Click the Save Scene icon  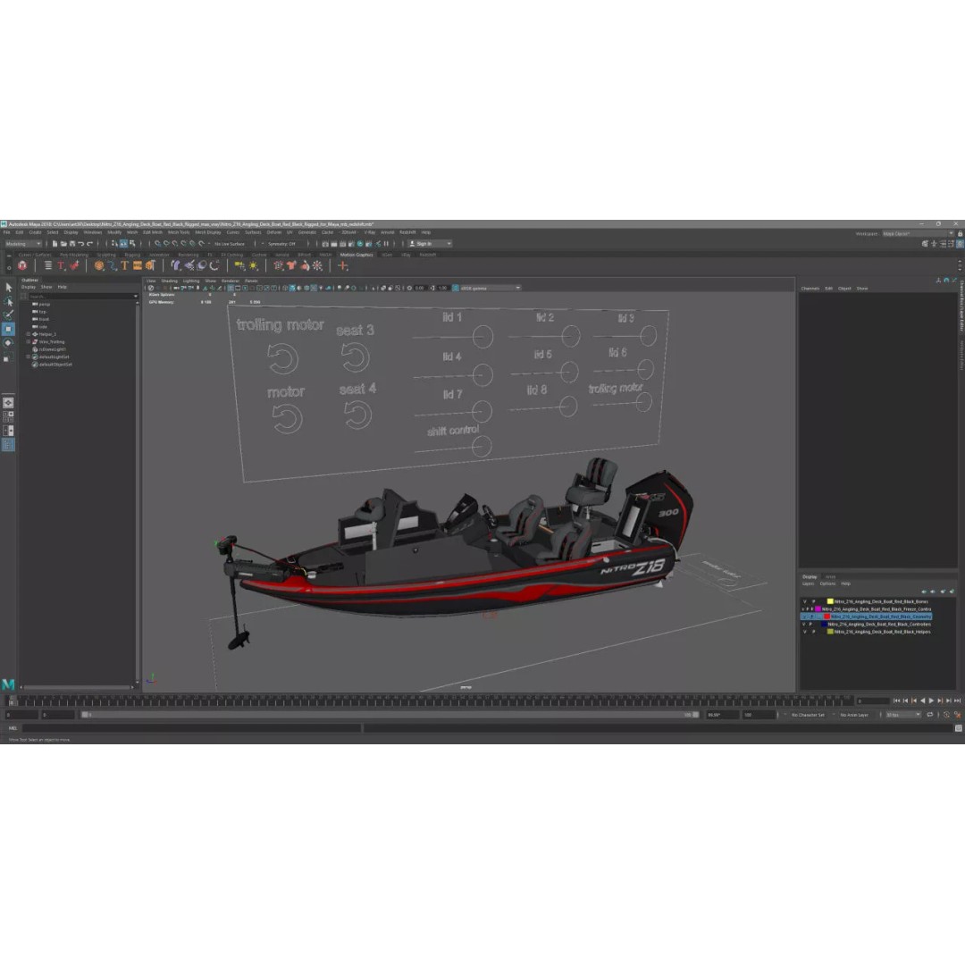click(72, 244)
